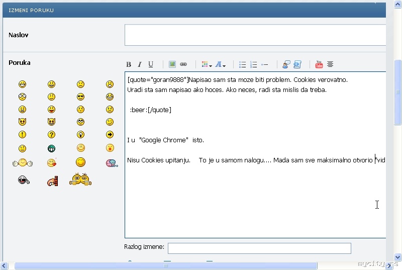Click the insert image icon
Viewport: 402px width, 270px height.
point(172,64)
